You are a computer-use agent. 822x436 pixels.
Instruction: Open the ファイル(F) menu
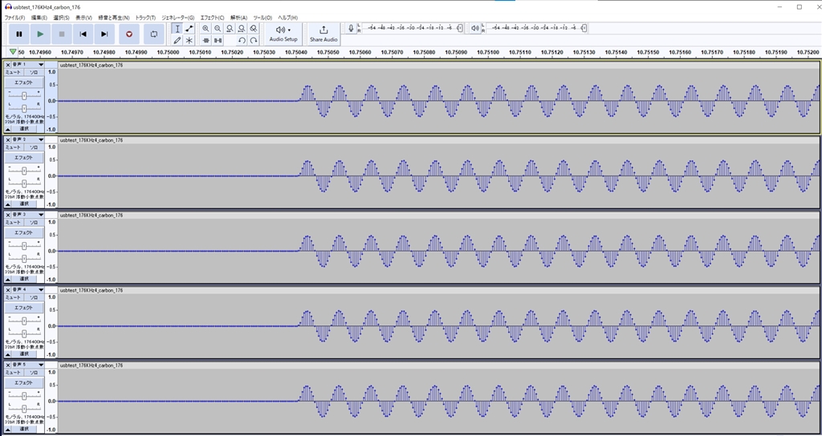14,17
